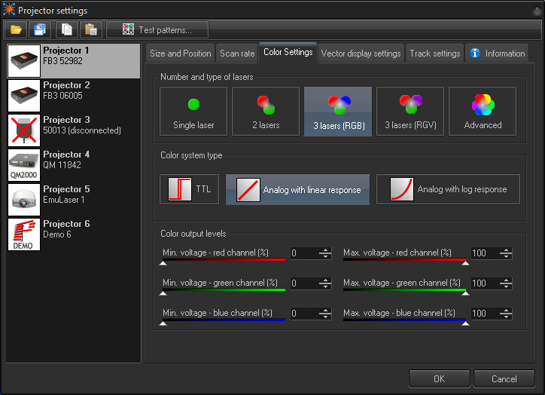Click the save floppy disk icon
Image resolution: width=545 pixels, height=395 pixels.
(x=40, y=29)
